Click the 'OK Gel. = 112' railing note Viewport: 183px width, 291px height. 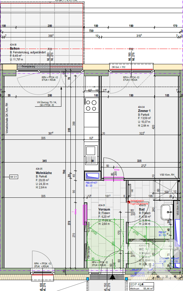click(118, 67)
